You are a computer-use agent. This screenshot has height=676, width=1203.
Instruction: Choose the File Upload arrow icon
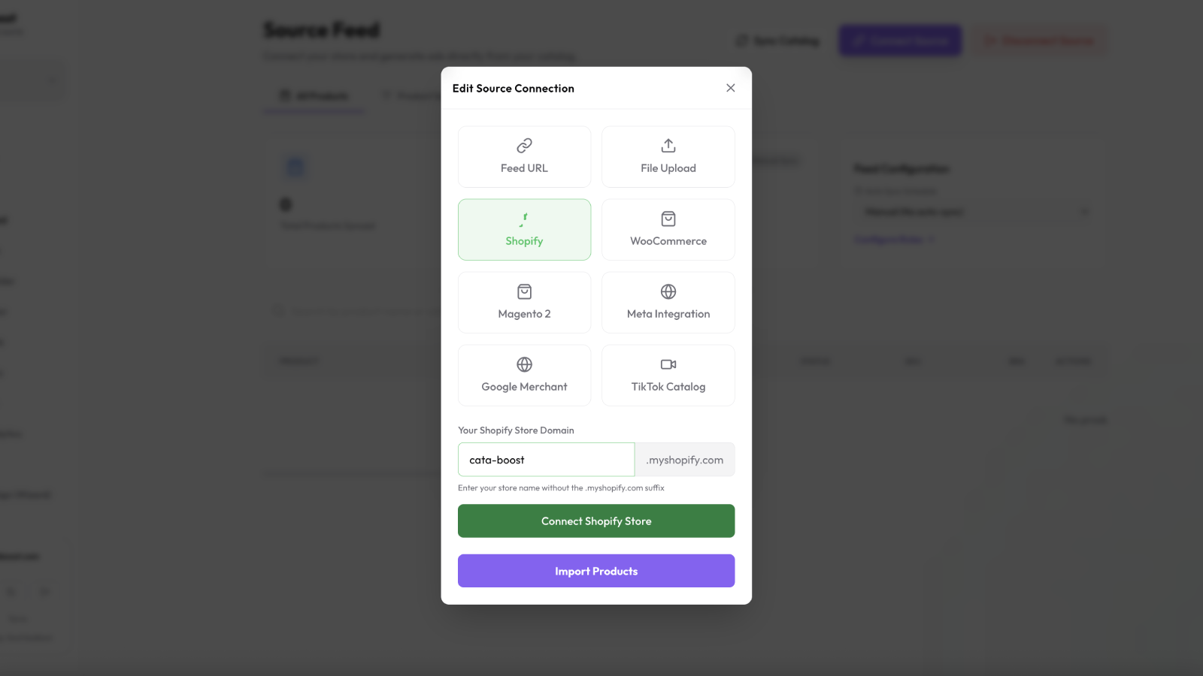tap(668, 146)
